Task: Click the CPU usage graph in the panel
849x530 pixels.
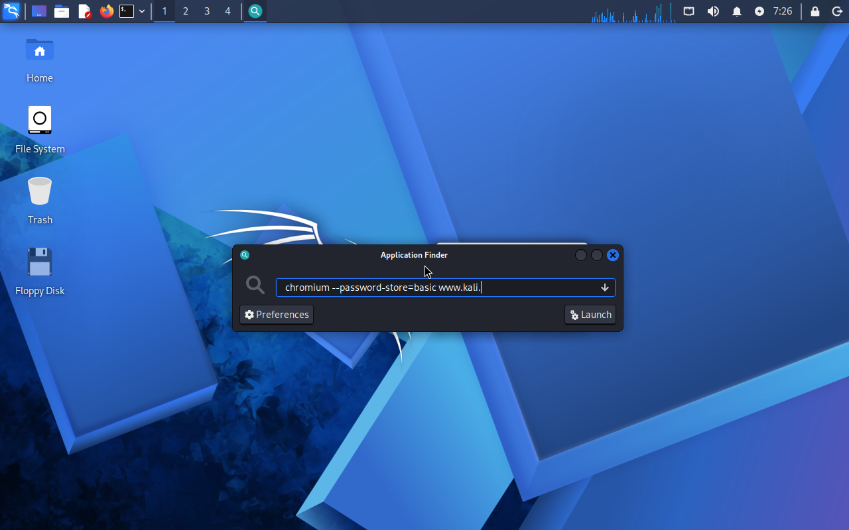Action: [x=633, y=13]
